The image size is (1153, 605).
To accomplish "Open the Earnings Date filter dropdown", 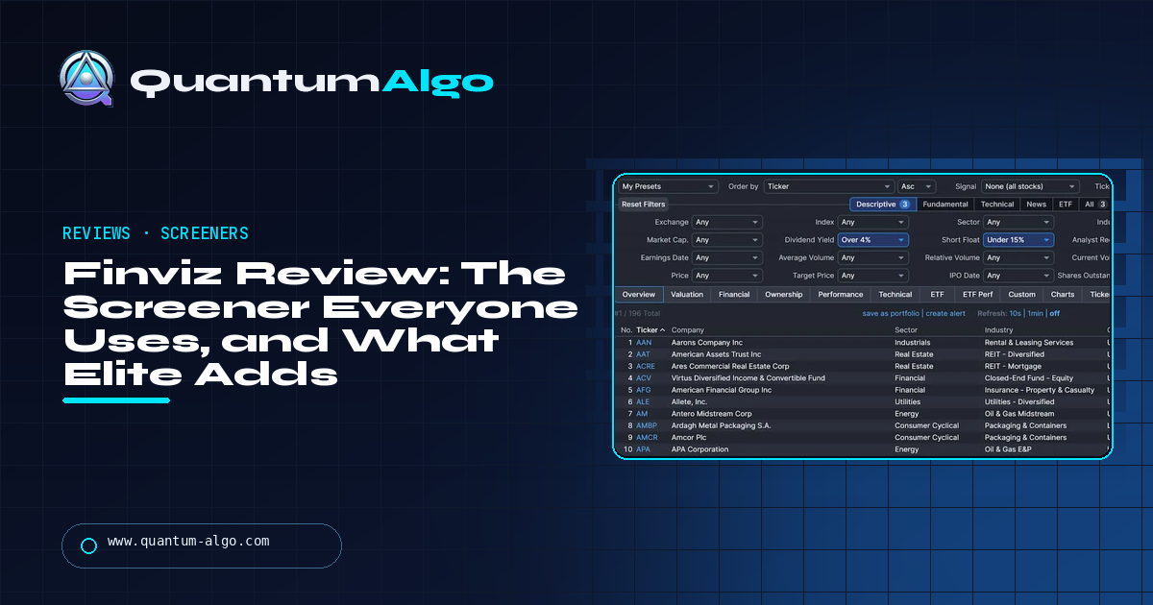I will (727, 258).
